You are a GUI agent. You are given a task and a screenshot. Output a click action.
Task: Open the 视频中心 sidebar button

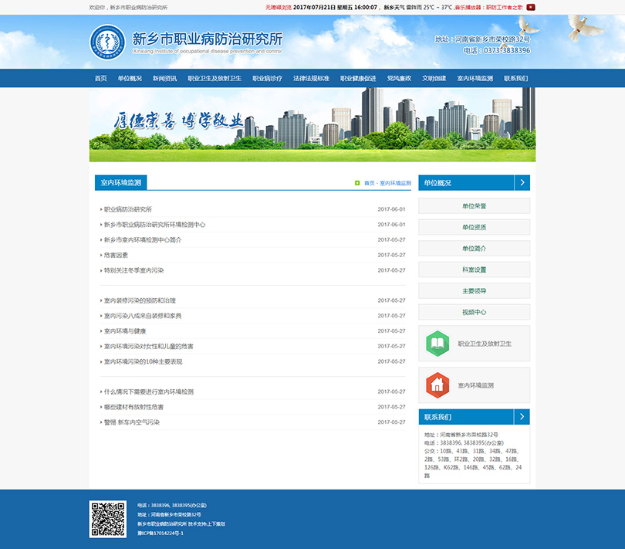(474, 313)
